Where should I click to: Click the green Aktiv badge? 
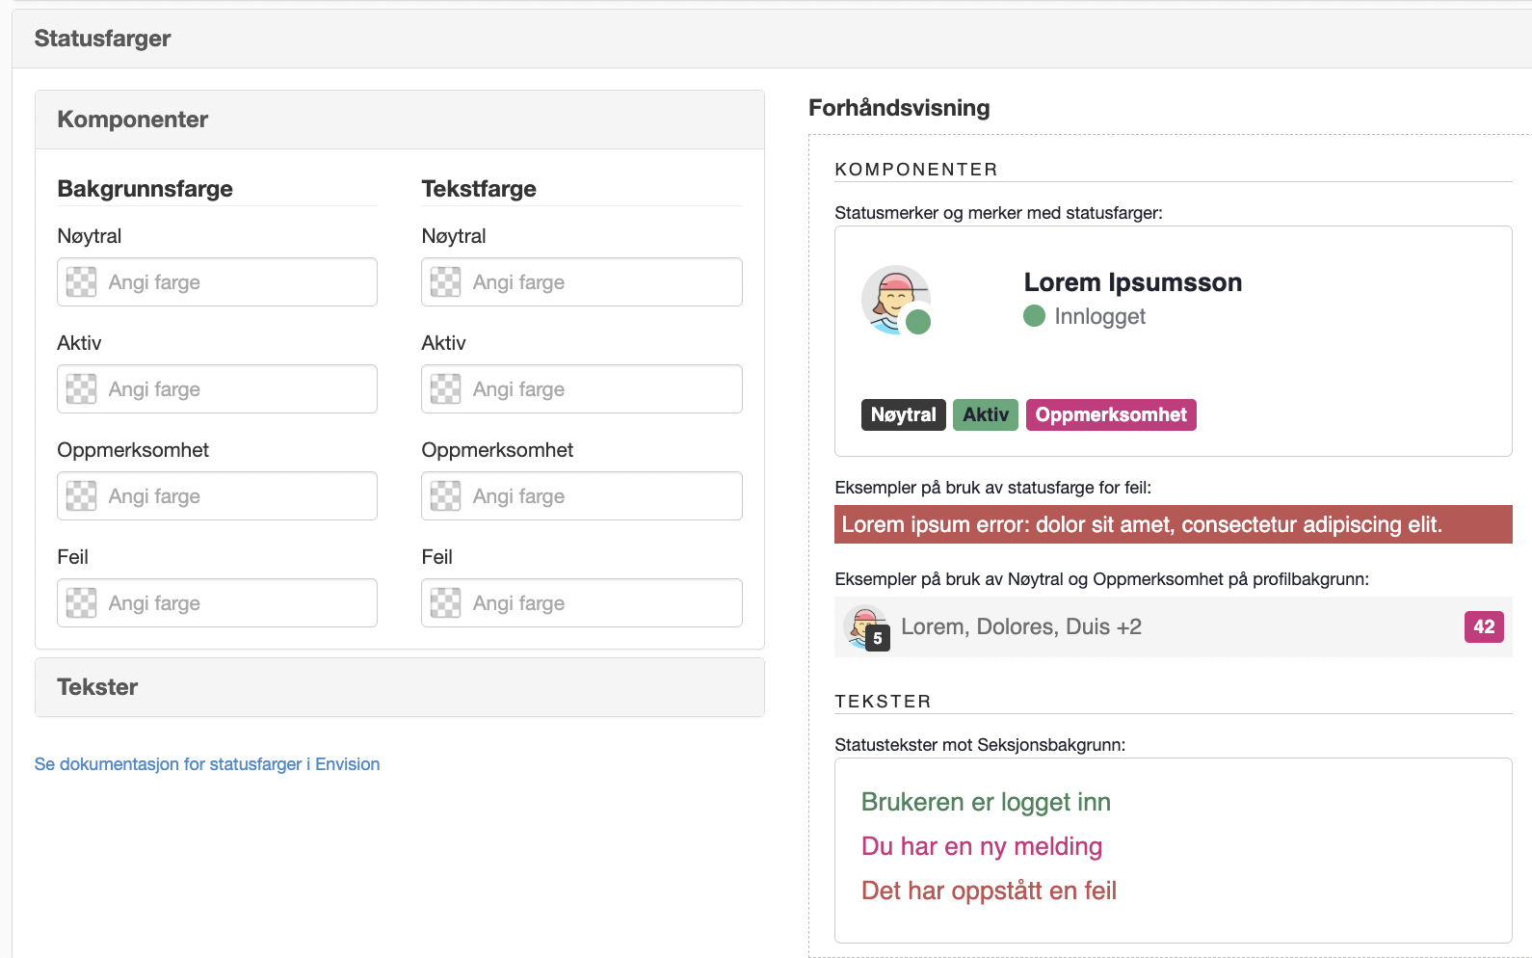coord(986,415)
